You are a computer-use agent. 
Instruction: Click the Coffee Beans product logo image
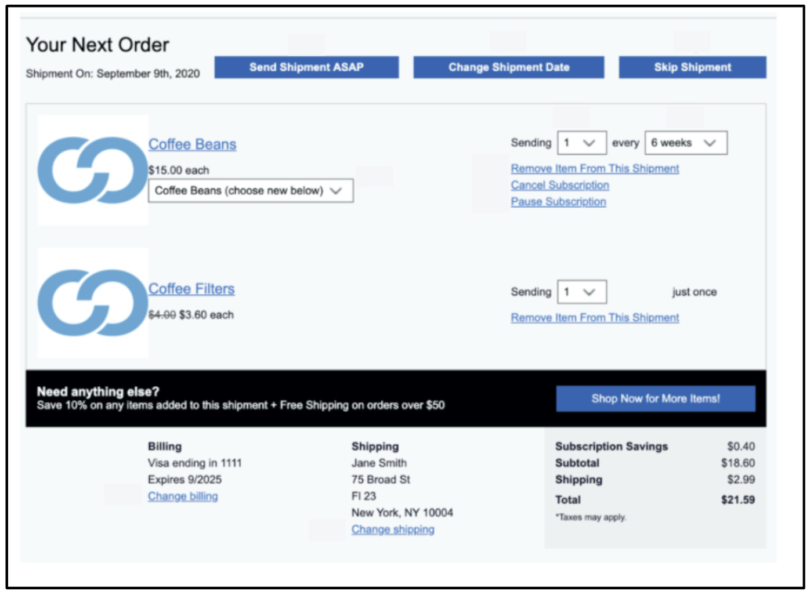pyautogui.click(x=92, y=170)
